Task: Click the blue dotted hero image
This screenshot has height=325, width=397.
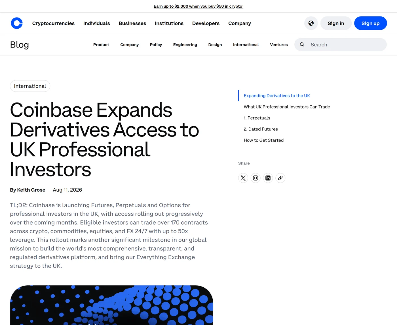Action: click(111, 305)
